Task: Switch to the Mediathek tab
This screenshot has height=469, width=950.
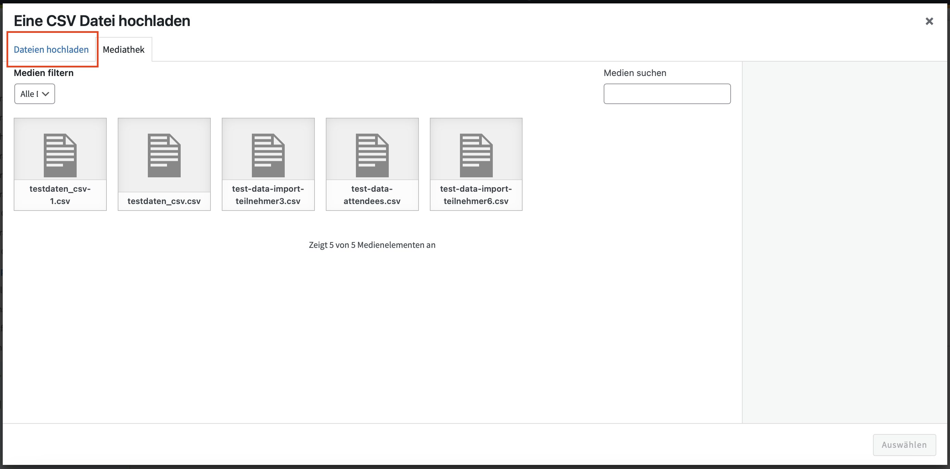Action: coord(124,49)
